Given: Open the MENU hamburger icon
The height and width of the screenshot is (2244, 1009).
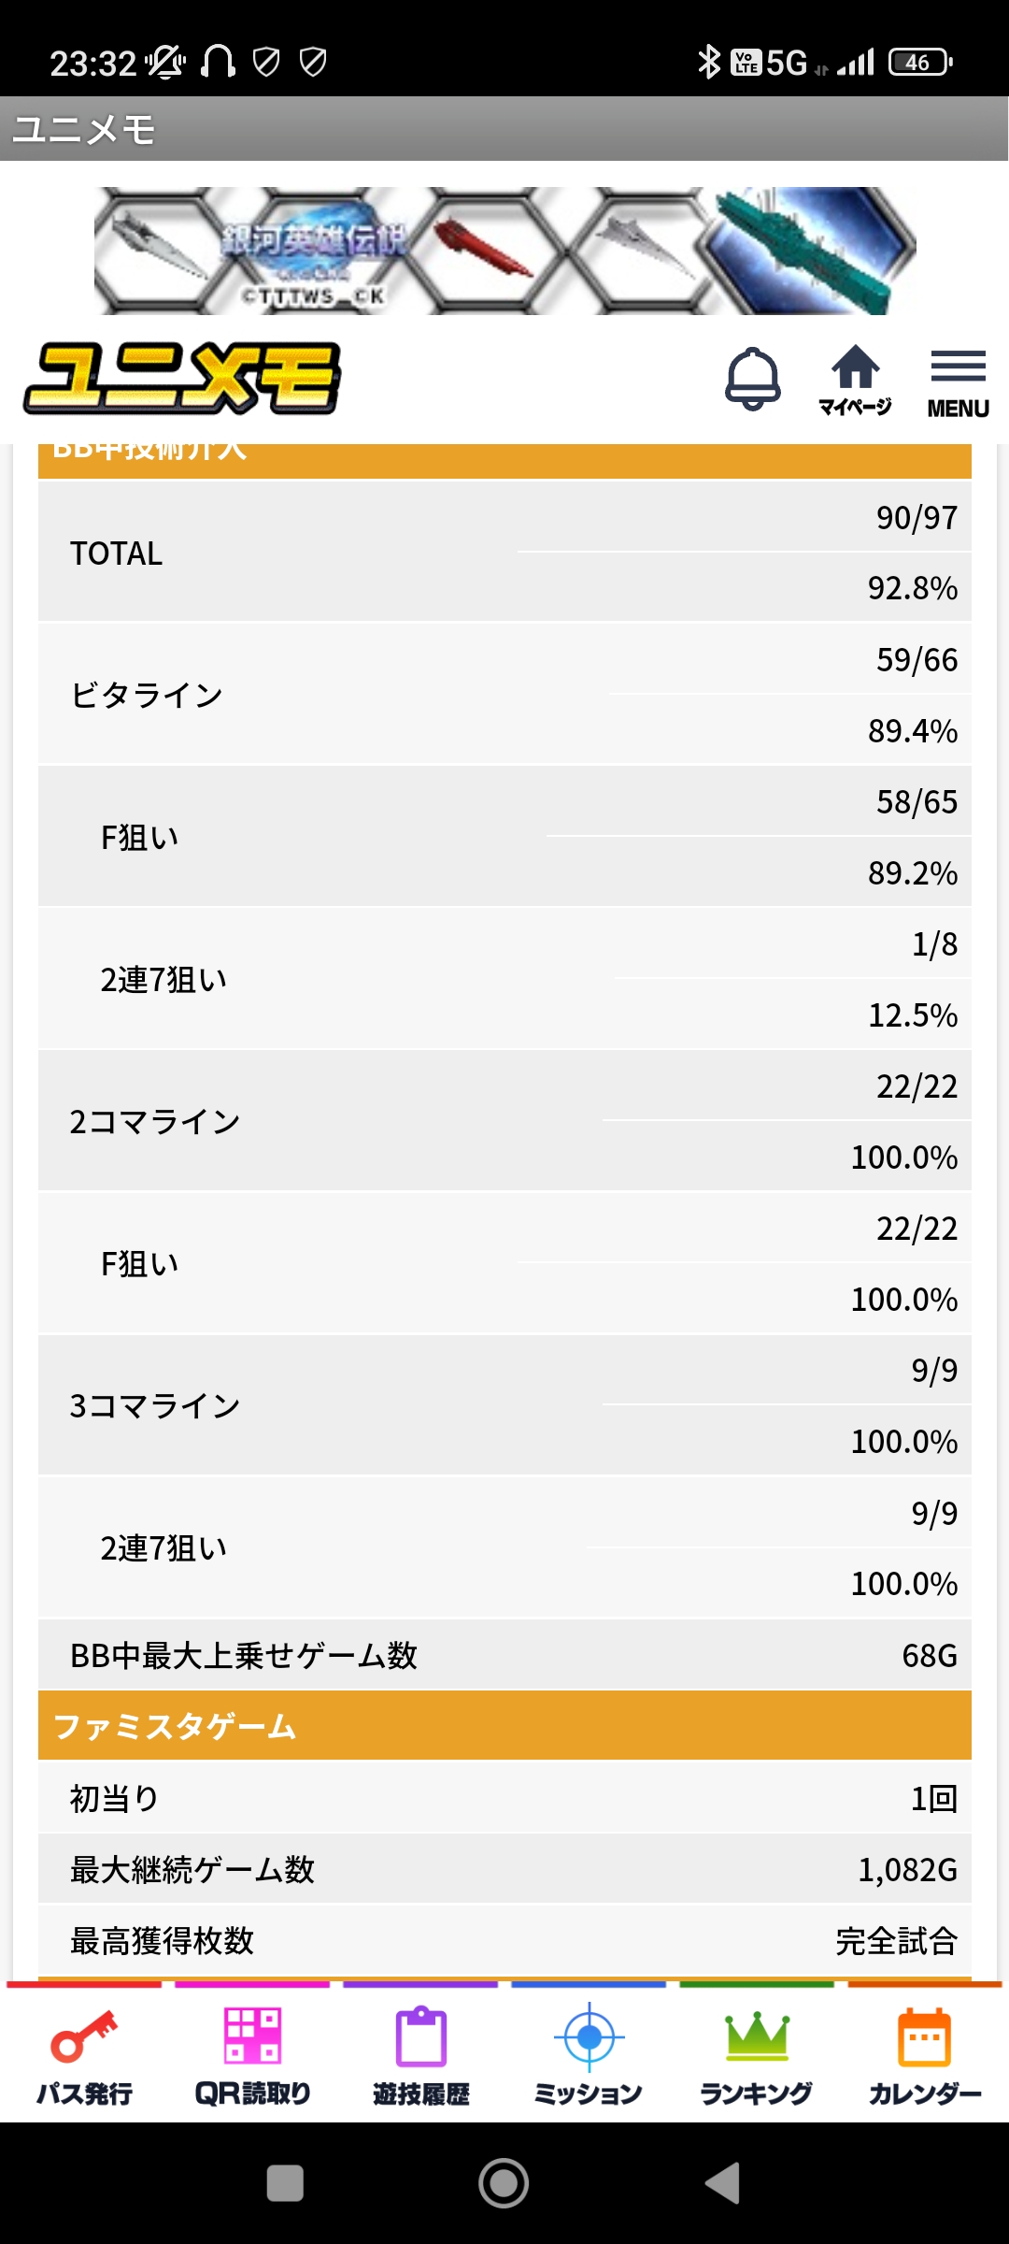Looking at the screenshot, I should tap(958, 381).
